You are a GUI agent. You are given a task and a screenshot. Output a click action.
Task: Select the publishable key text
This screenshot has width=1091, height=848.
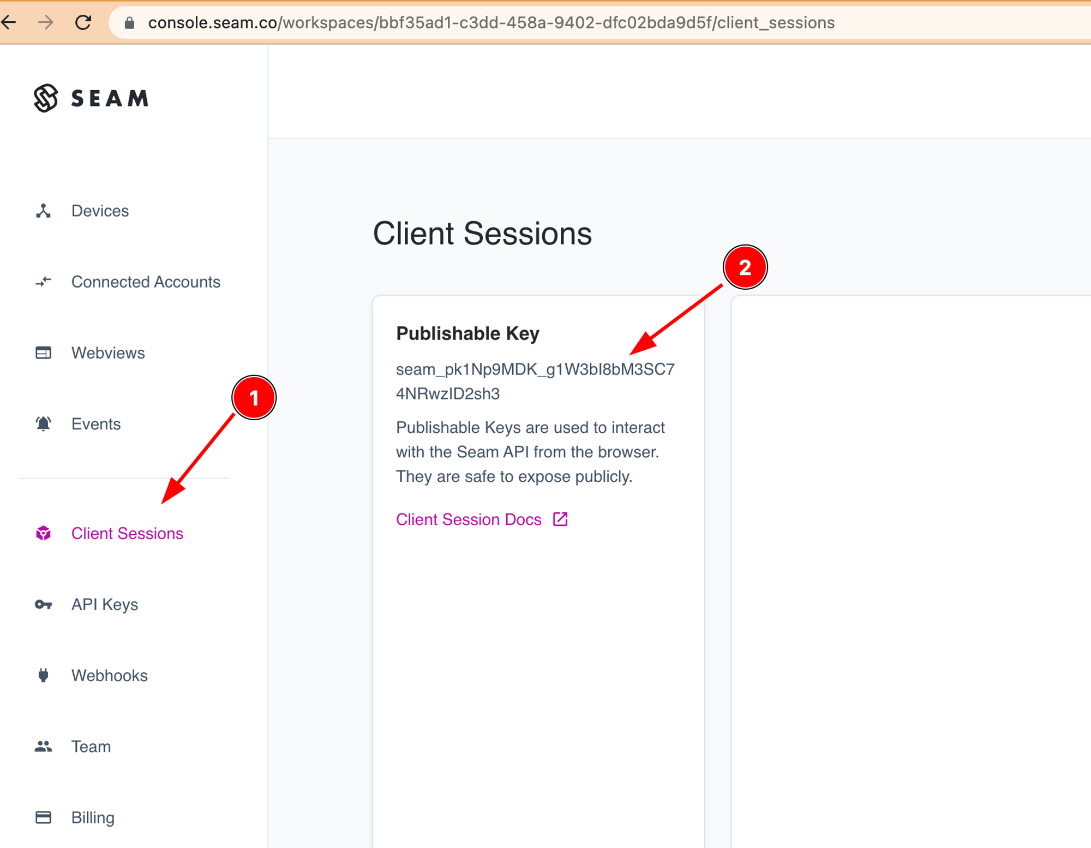pyautogui.click(x=535, y=381)
